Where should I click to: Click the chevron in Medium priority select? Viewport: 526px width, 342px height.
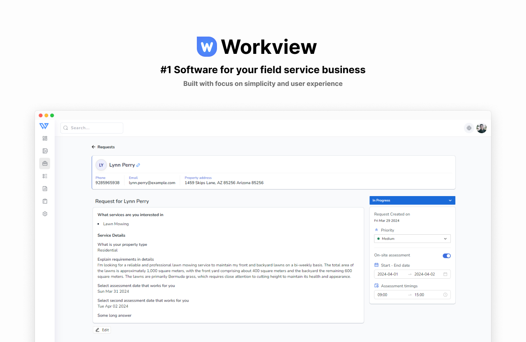[x=445, y=239]
